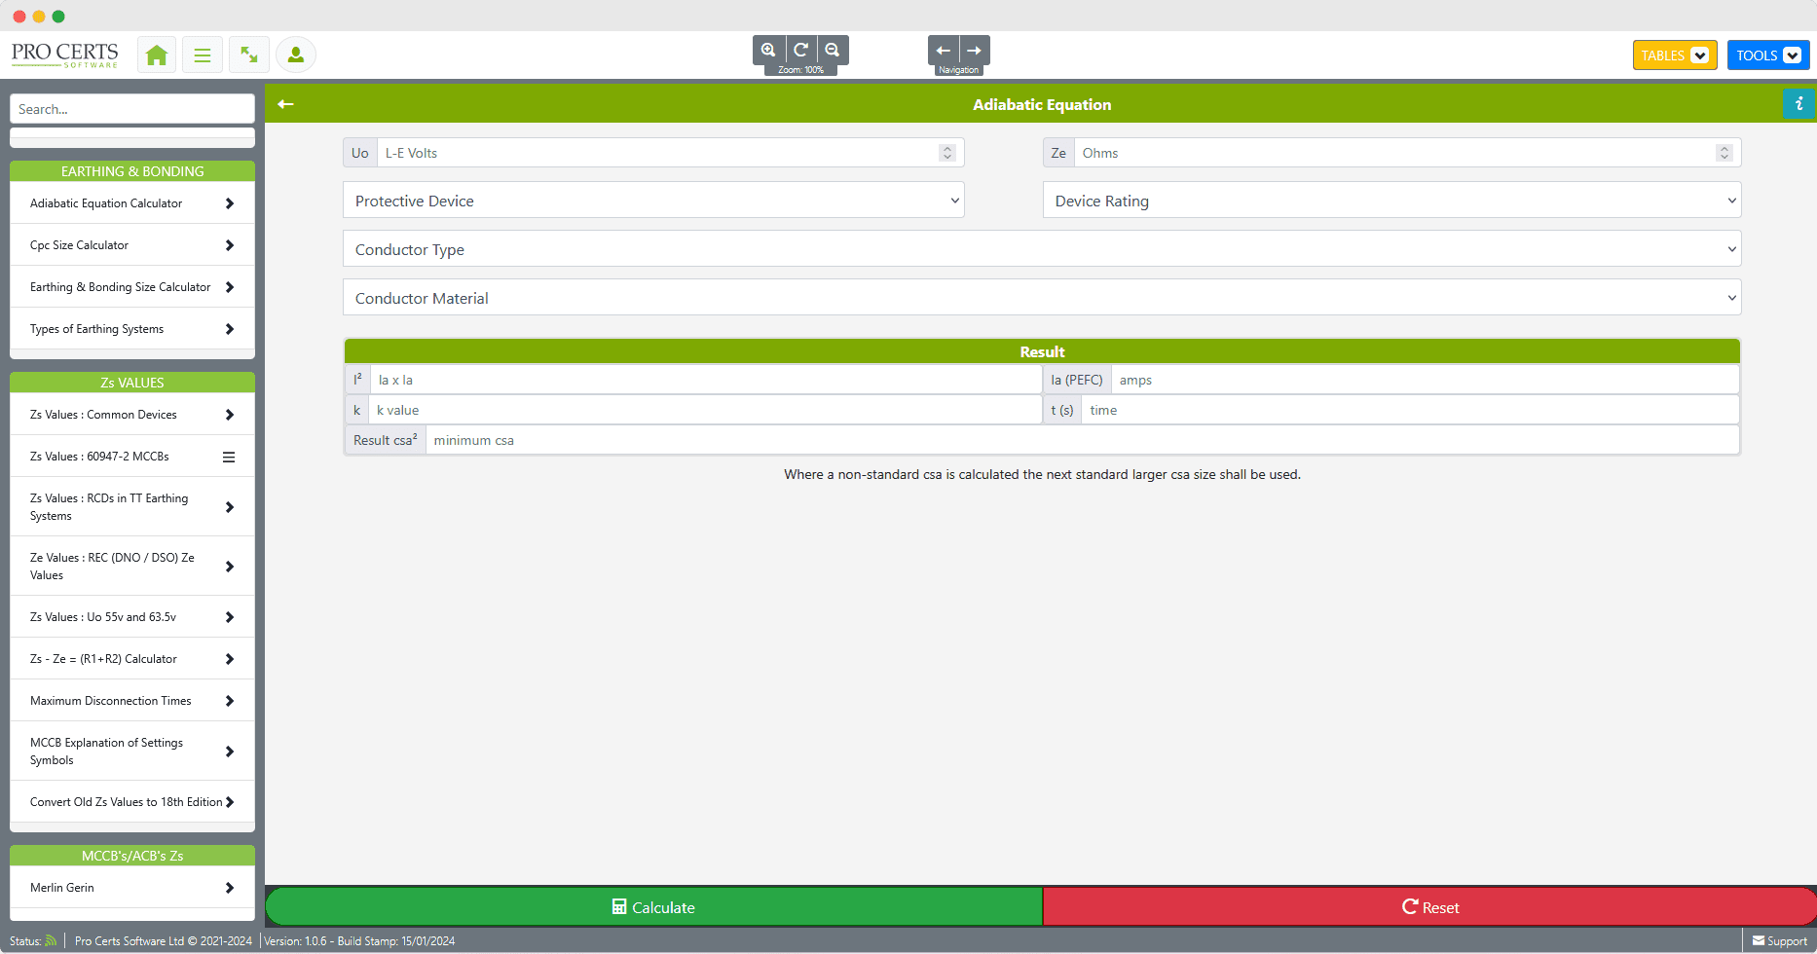Navigate forward with right arrow icon
This screenshot has height=954, width=1817.
pyautogui.click(x=975, y=50)
